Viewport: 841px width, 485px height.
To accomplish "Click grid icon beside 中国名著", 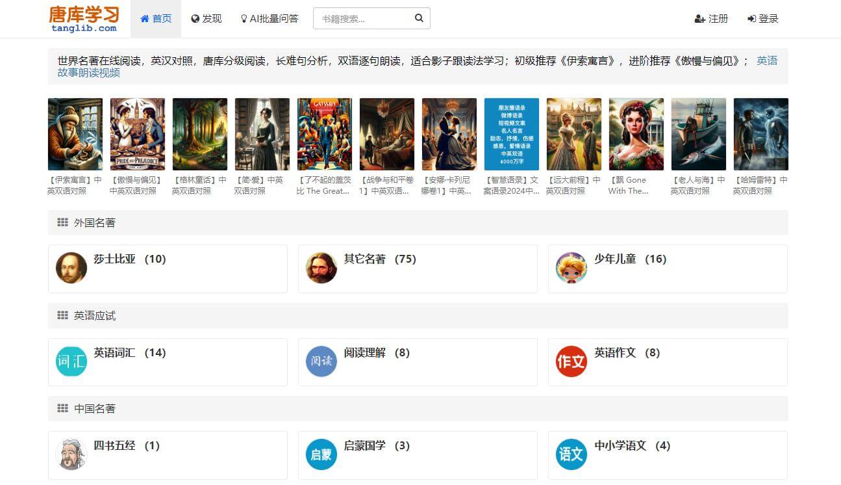I will tap(62, 408).
